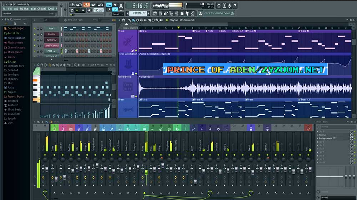Expand the channel rack options menu arrow
The height and width of the screenshot is (200, 357).
[x=34, y=20]
